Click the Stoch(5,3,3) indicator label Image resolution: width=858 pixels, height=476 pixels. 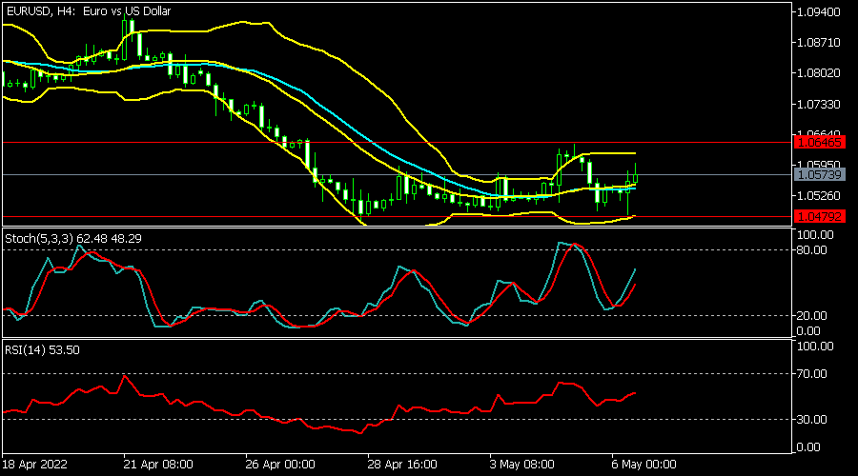[x=73, y=239]
